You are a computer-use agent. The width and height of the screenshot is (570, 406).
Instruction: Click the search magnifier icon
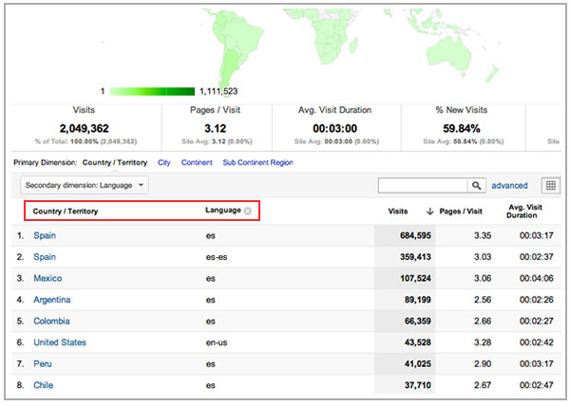pyautogui.click(x=477, y=186)
